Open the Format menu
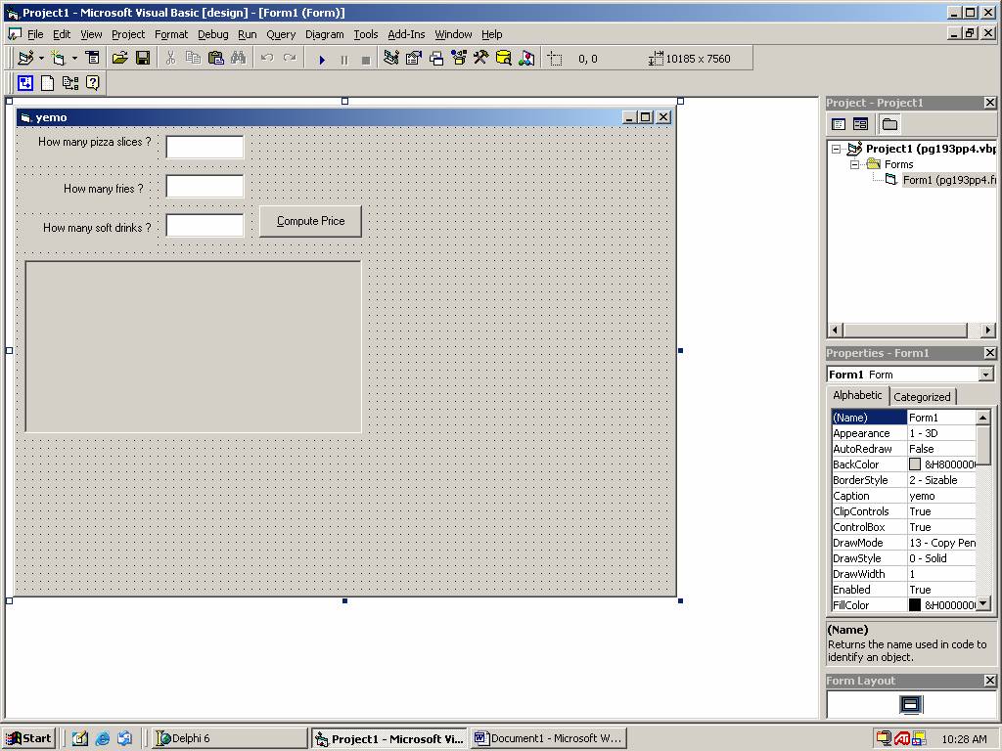The height and width of the screenshot is (751, 1002). 171,34
